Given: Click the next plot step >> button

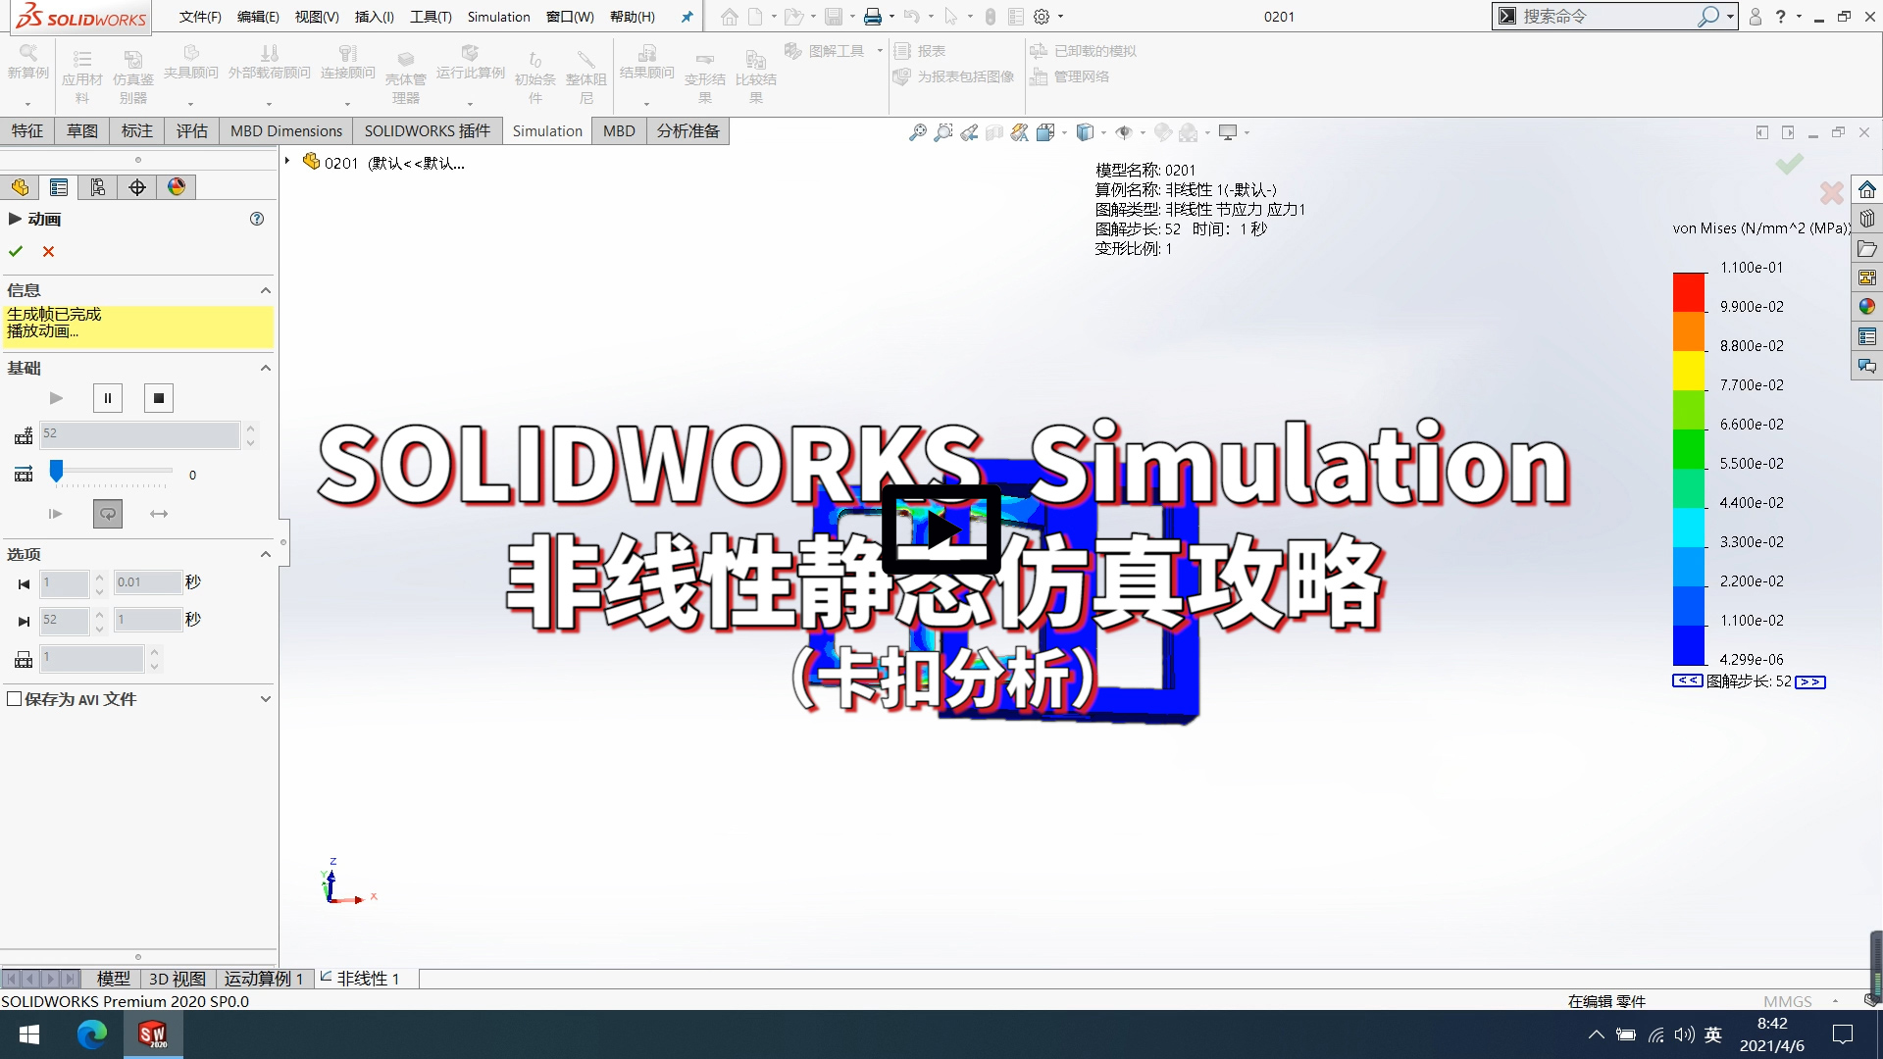Looking at the screenshot, I should 1809,681.
